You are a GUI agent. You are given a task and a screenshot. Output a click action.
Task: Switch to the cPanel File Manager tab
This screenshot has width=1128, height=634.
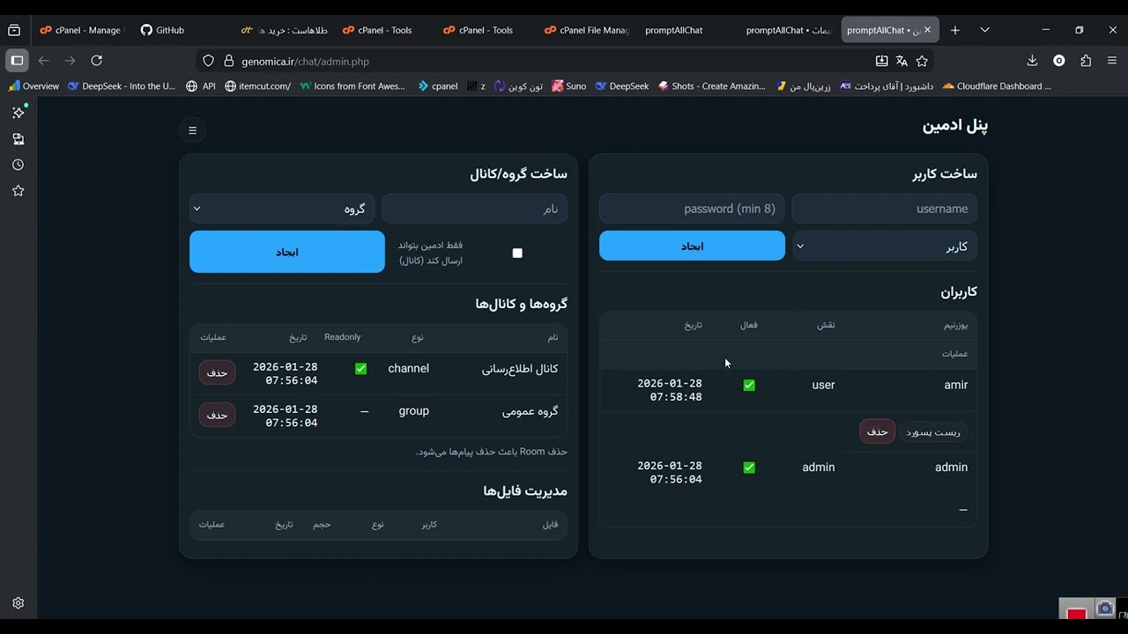(x=587, y=30)
